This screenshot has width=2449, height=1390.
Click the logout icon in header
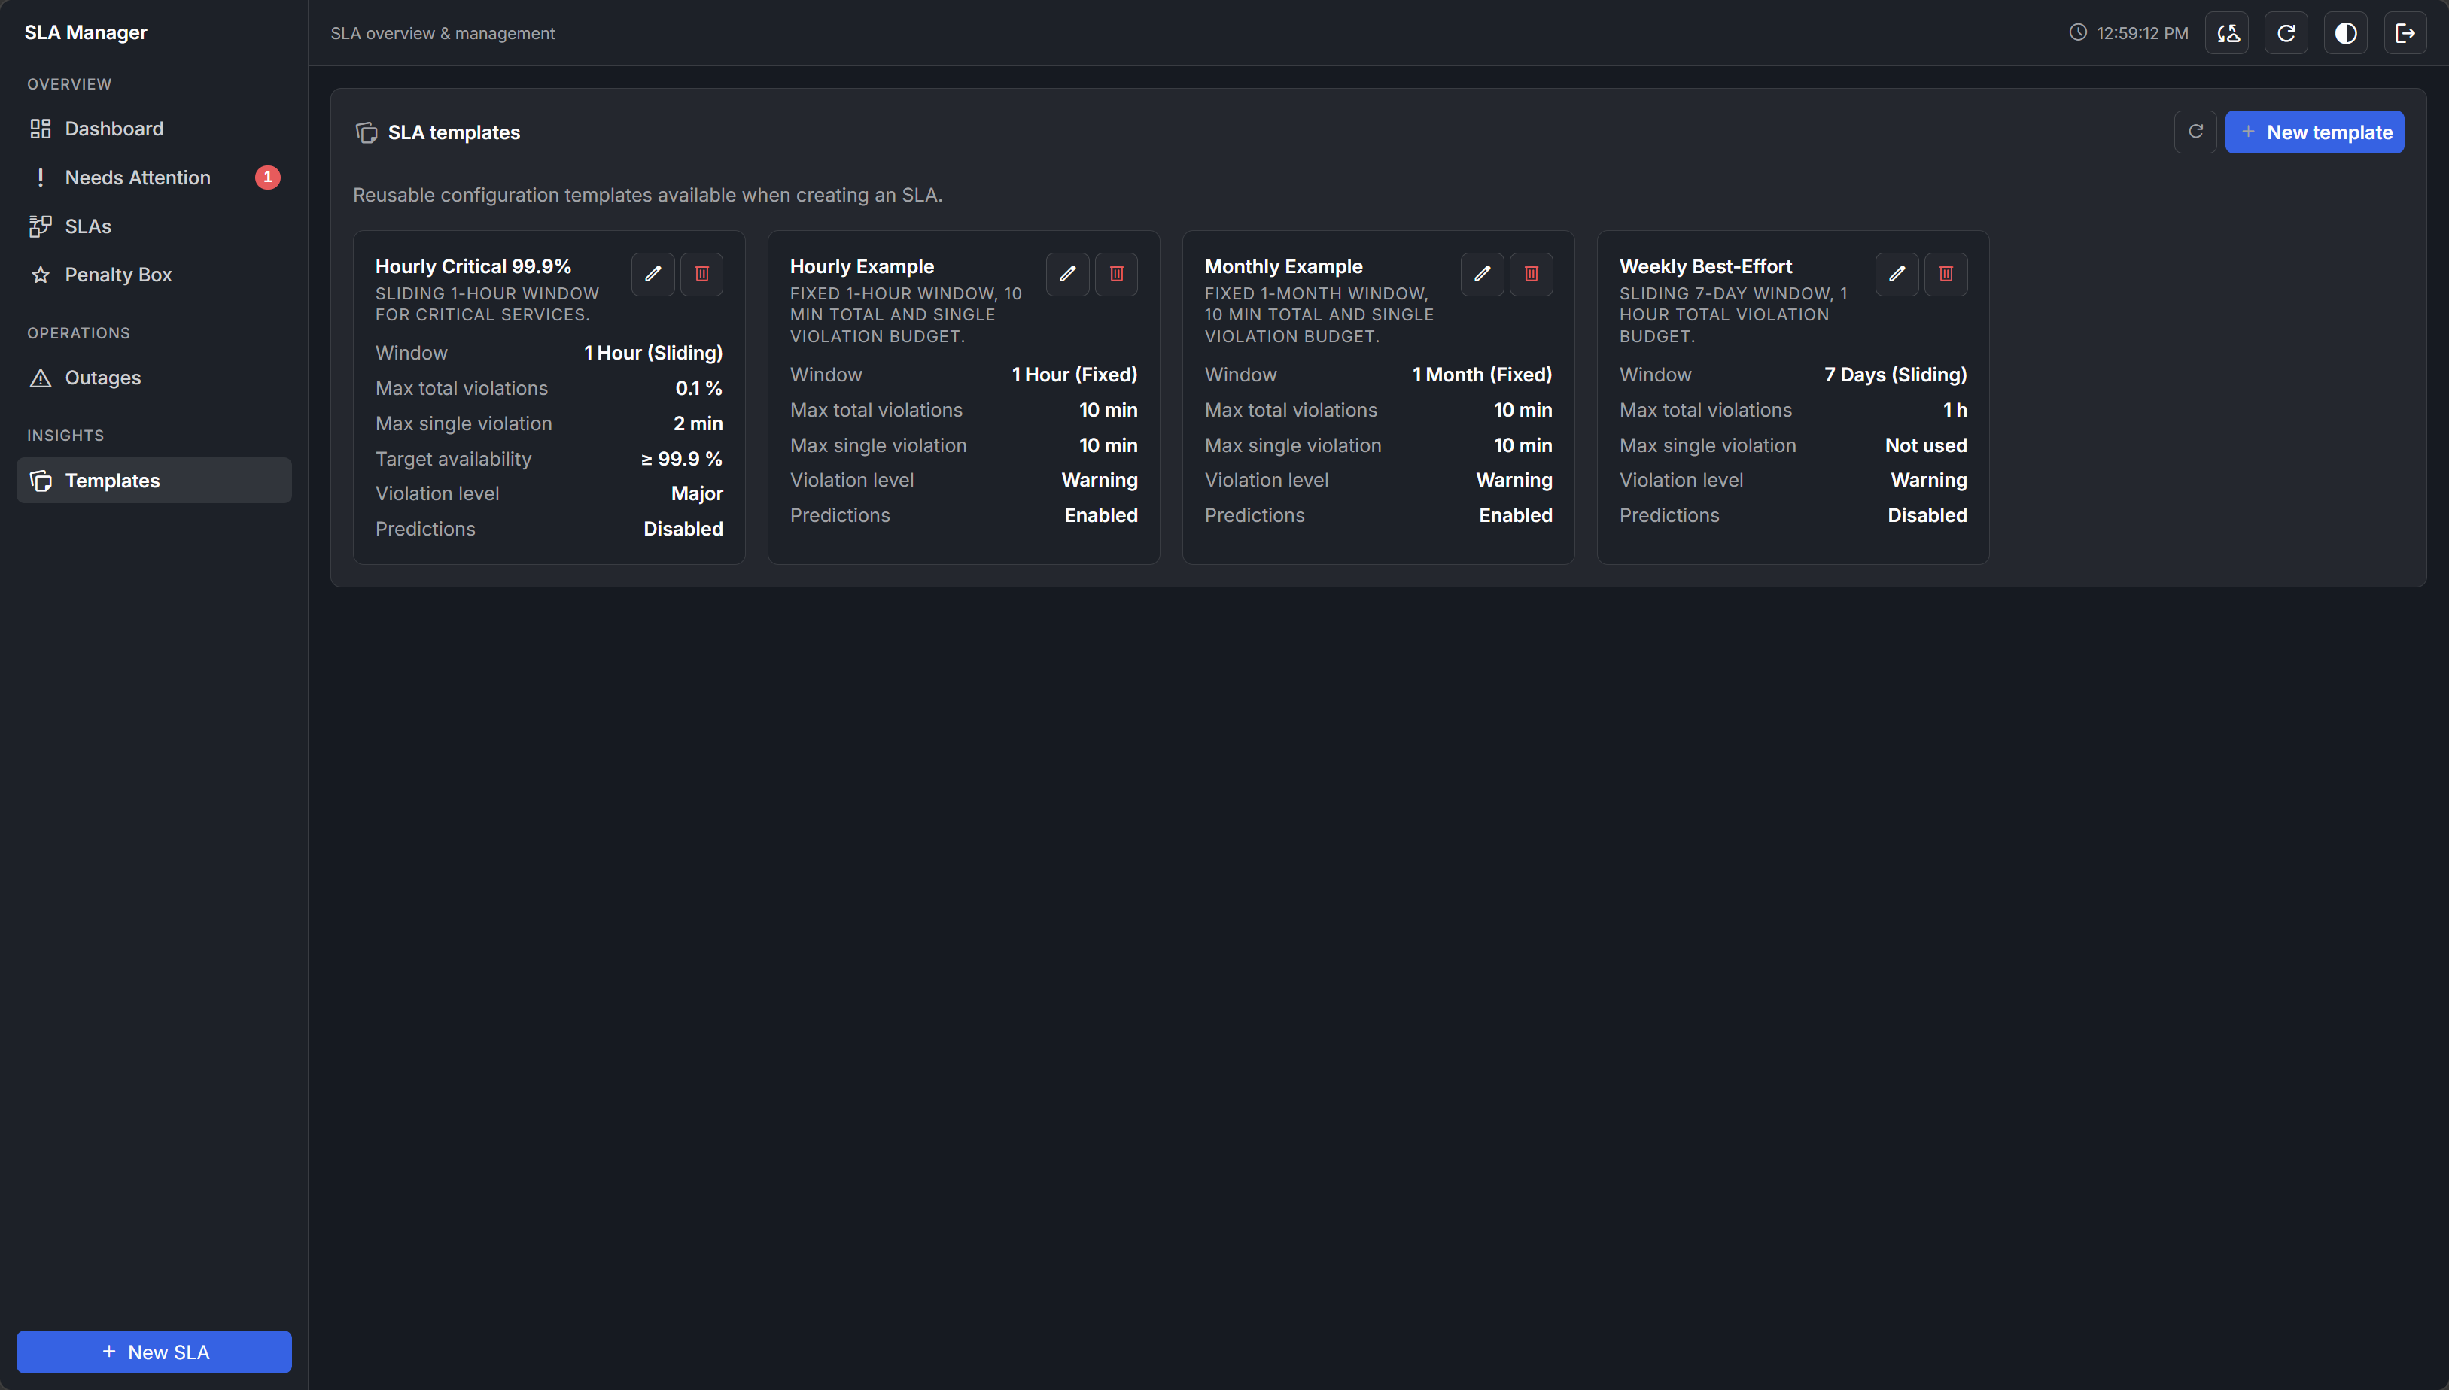pyautogui.click(x=2405, y=33)
